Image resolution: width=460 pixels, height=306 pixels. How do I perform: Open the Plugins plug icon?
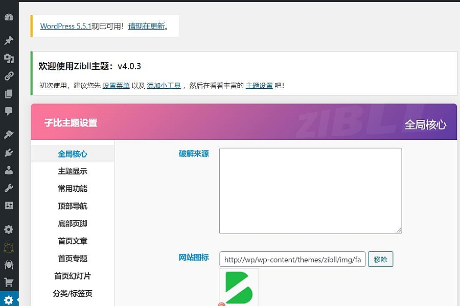pyautogui.click(x=9, y=152)
